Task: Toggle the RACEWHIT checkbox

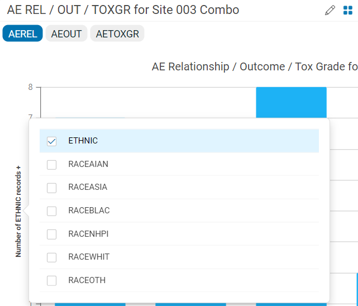Action: [51, 257]
